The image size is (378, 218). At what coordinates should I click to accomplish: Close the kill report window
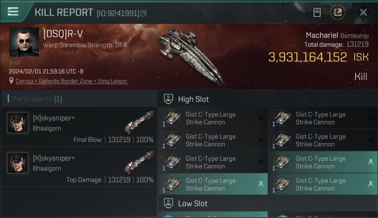click(363, 12)
